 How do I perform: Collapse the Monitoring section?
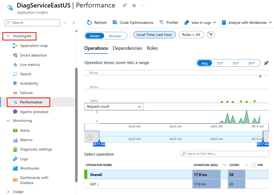(x=8, y=121)
